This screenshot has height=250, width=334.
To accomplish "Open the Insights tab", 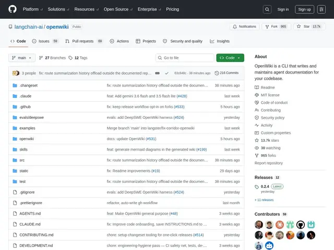I will (220, 41).
